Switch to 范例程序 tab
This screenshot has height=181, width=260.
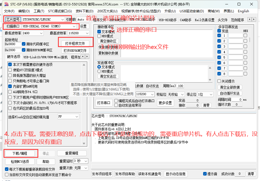point(237,20)
